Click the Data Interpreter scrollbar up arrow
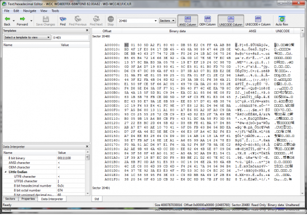The height and width of the screenshot is (215, 307). click(88, 152)
